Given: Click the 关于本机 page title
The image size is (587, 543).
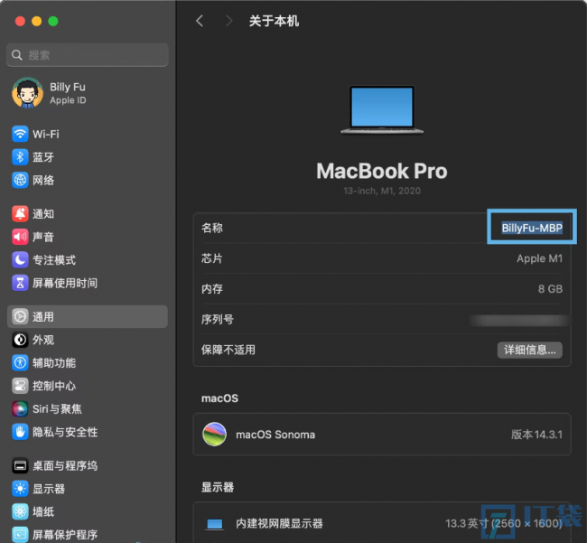Looking at the screenshot, I should tap(274, 21).
